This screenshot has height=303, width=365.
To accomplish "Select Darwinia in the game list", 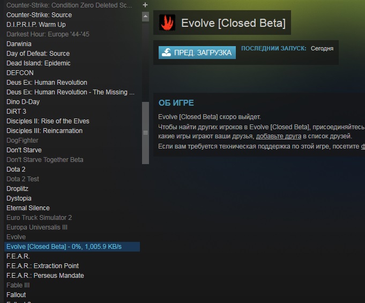I will (19, 44).
